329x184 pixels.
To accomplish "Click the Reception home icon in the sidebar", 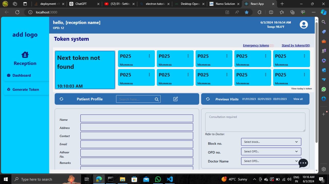I will click(25, 55).
